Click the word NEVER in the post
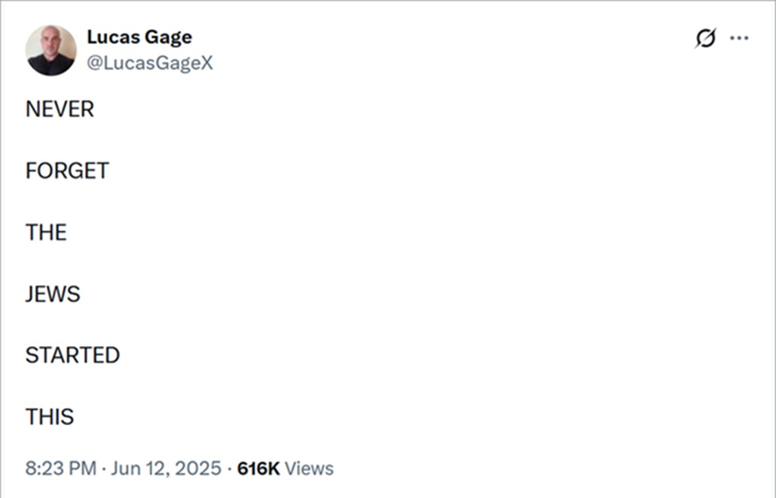 coord(59,109)
